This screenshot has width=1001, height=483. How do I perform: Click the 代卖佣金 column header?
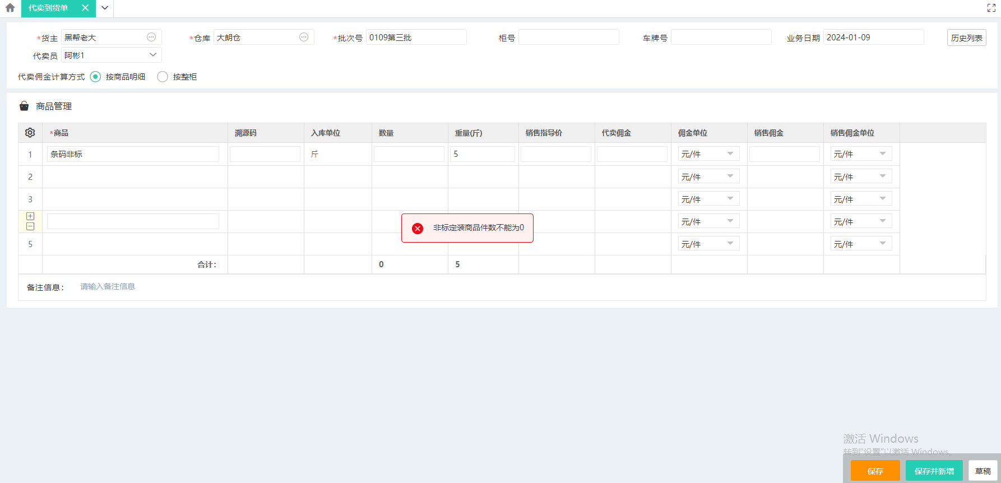[x=632, y=133]
